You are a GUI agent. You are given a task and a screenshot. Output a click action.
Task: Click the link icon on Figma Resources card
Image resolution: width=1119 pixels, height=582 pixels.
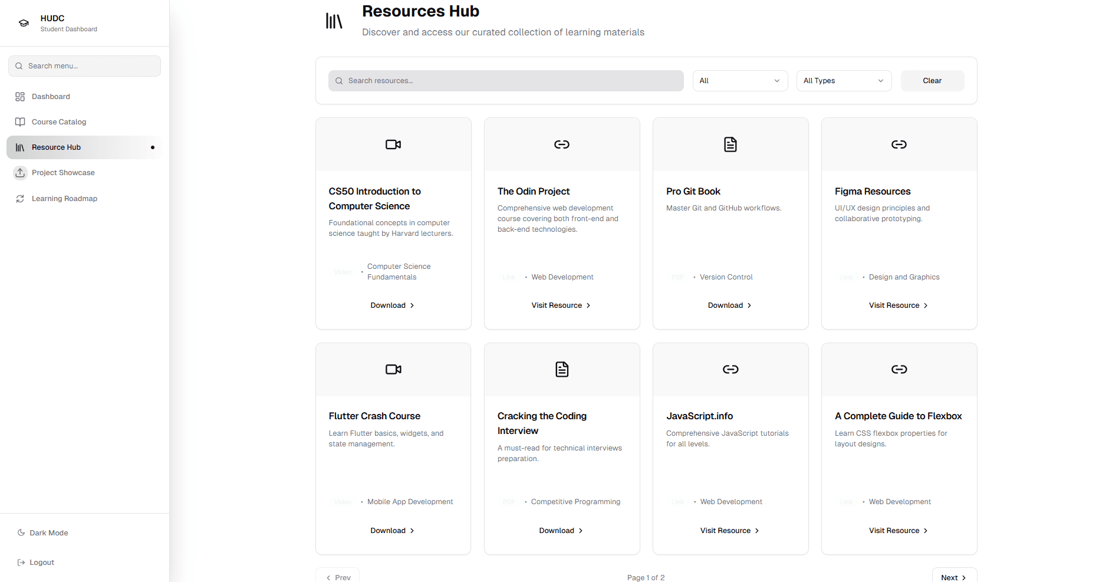pos(899,144)
